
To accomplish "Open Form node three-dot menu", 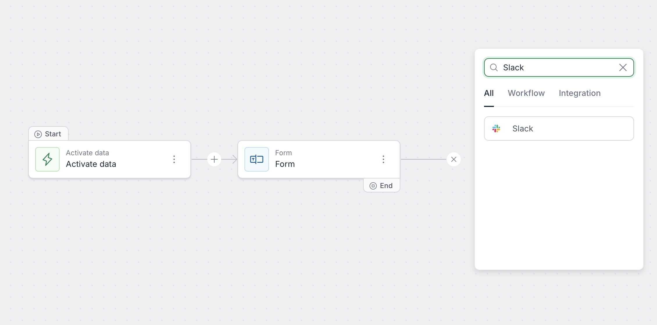I will pyautogui.click(x=383, y=159).
